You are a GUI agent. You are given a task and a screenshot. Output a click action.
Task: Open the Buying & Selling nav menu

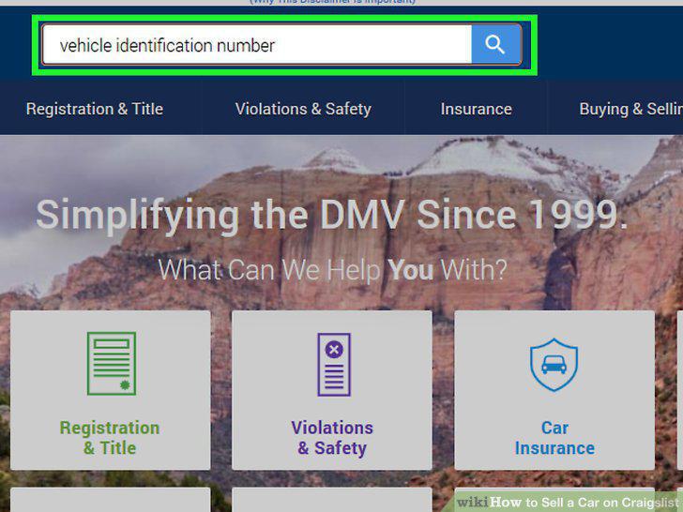click(630, 109)
